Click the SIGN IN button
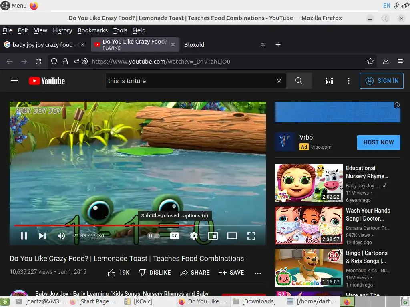The image size is (410, 307). coord(382,81)
